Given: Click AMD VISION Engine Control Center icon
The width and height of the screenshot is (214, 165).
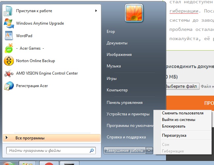Looking at the screenshot, I should pyautogui.click(x=9, y=73).
